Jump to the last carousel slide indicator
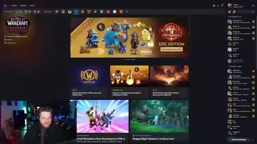 coord(133,60)
